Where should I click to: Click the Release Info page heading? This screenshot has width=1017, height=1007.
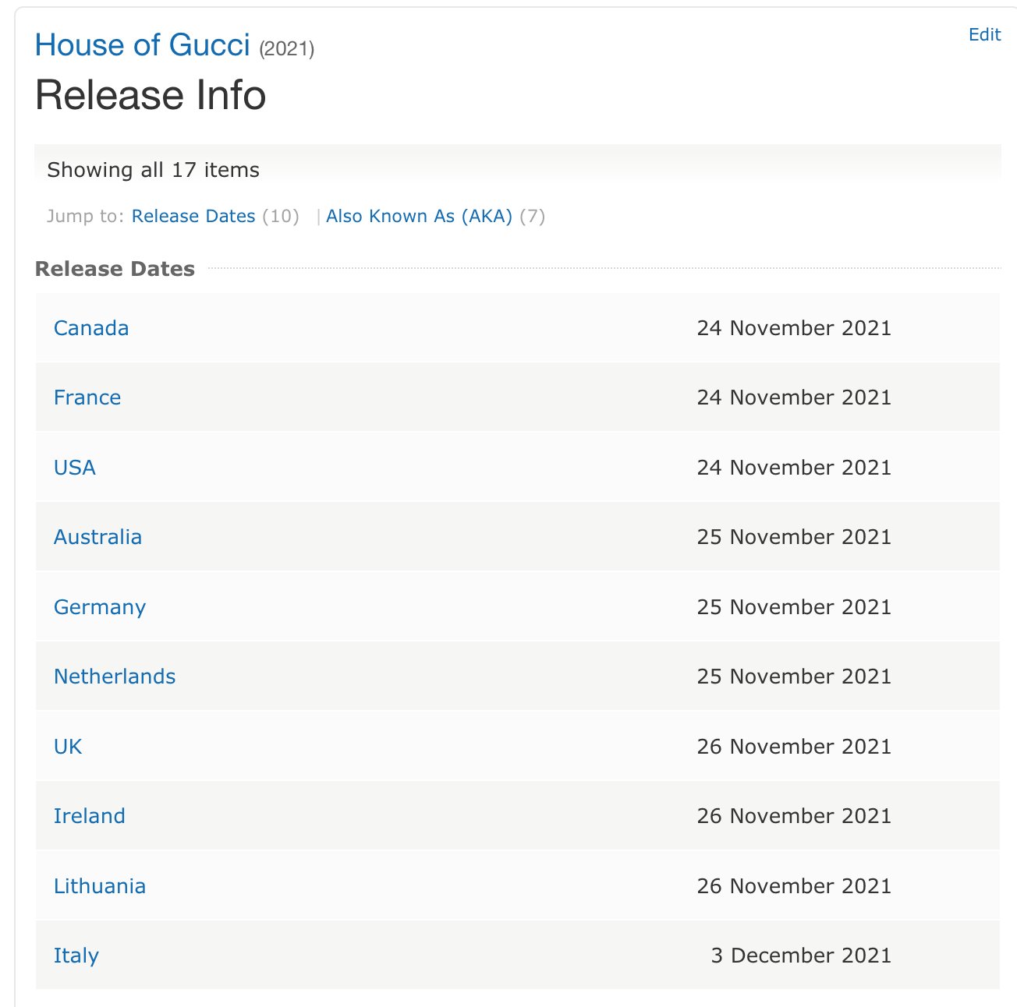click(151, 95)
